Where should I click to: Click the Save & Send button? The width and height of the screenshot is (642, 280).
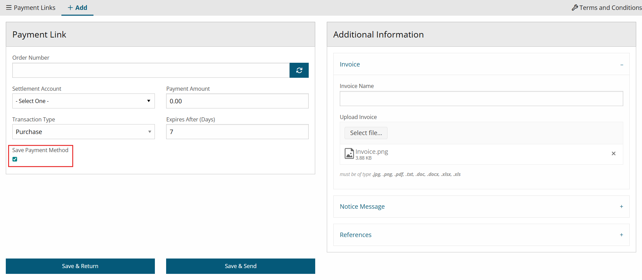[x=240, y=266]
